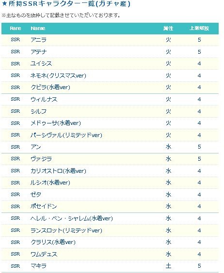Viewport: 224px width, 273px height.
Task: Click the メドゥーサ(水着ver) entry
Action: click(x=56, y=123)
